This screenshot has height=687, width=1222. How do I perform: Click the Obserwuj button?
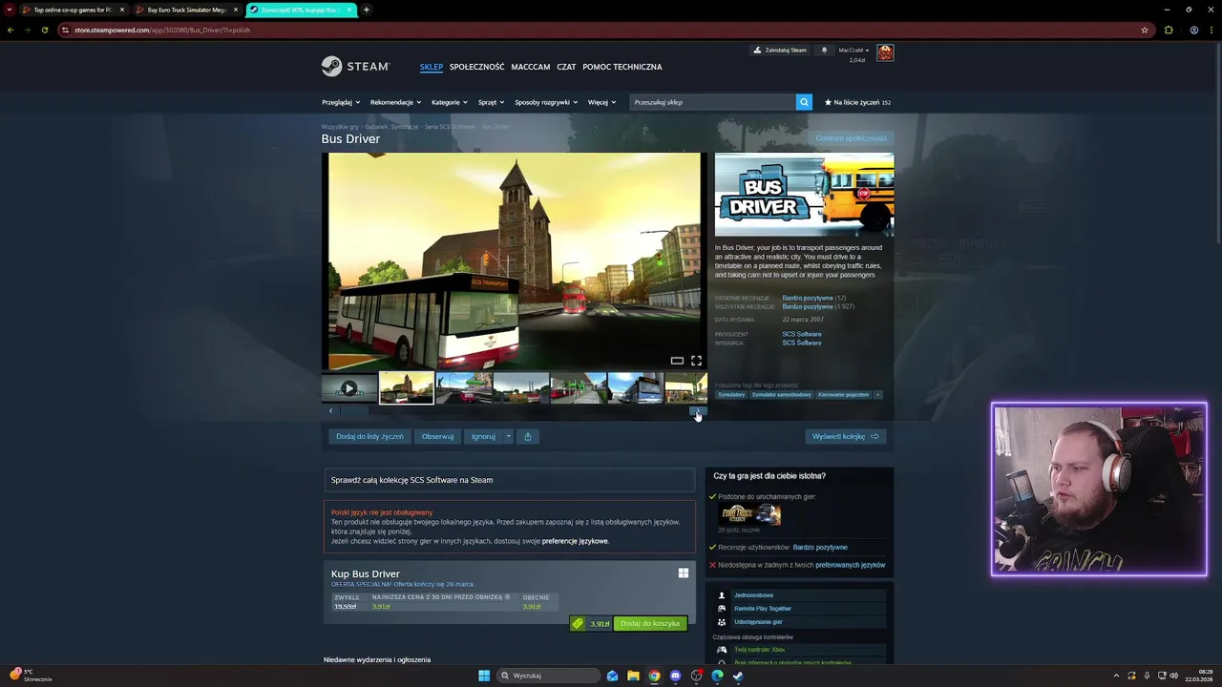pyautogui.click(x=437, y=436)
